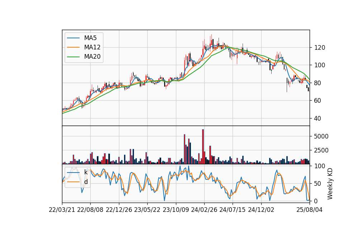Click the 60 price axis label
Viewport: 344px width, 247px height.
318,101
